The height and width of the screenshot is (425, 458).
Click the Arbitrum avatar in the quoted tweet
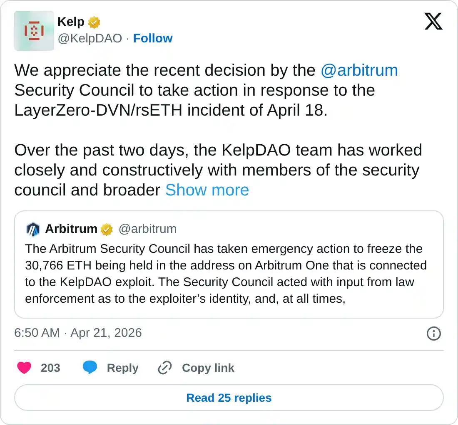tap(33, 229)
